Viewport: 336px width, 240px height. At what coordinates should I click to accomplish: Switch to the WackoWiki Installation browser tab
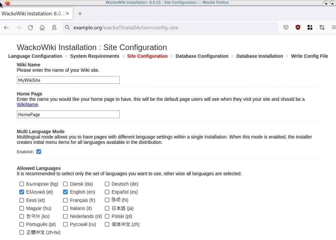point(33,14)
